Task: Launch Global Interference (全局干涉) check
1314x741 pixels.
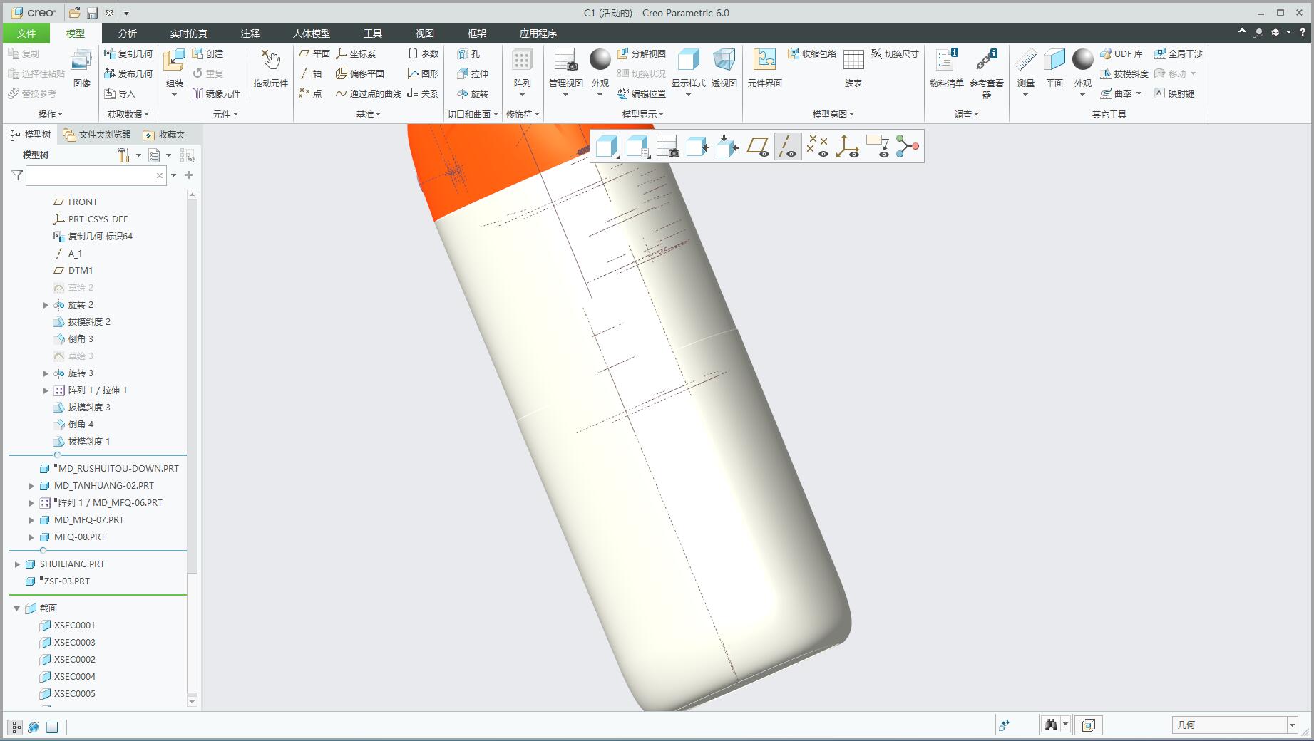Action: pyautogui.click(x=1178, y=54)
